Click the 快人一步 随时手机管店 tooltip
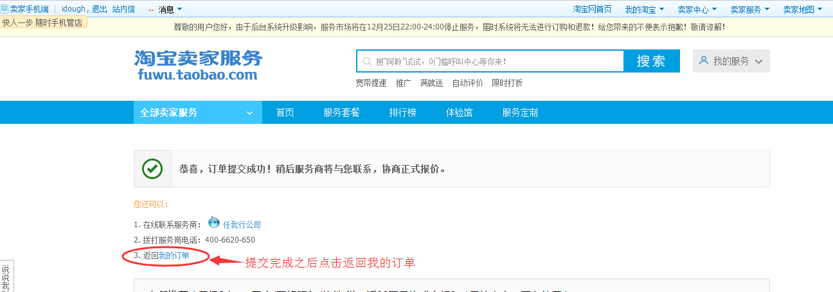 (x=43, y=22)
